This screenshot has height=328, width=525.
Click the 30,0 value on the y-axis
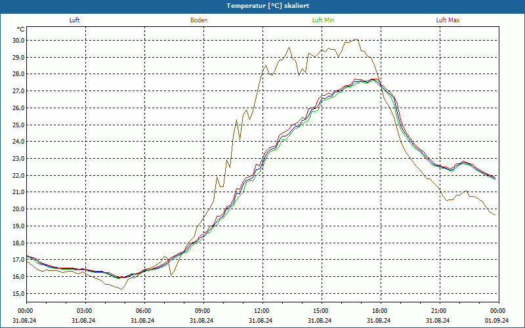pos(19,41)
